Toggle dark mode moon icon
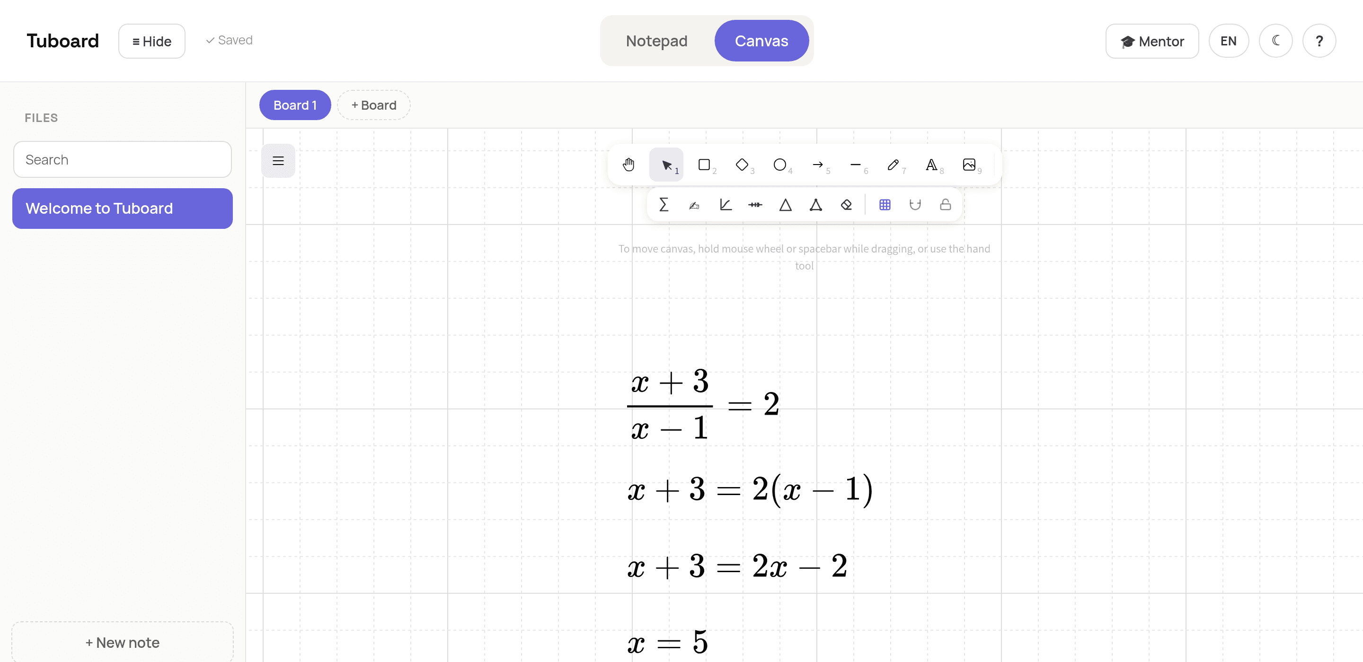Image resolution: width=1363 pixels, height=662 pixels. pyautogui.click(x=1276, y=41)
